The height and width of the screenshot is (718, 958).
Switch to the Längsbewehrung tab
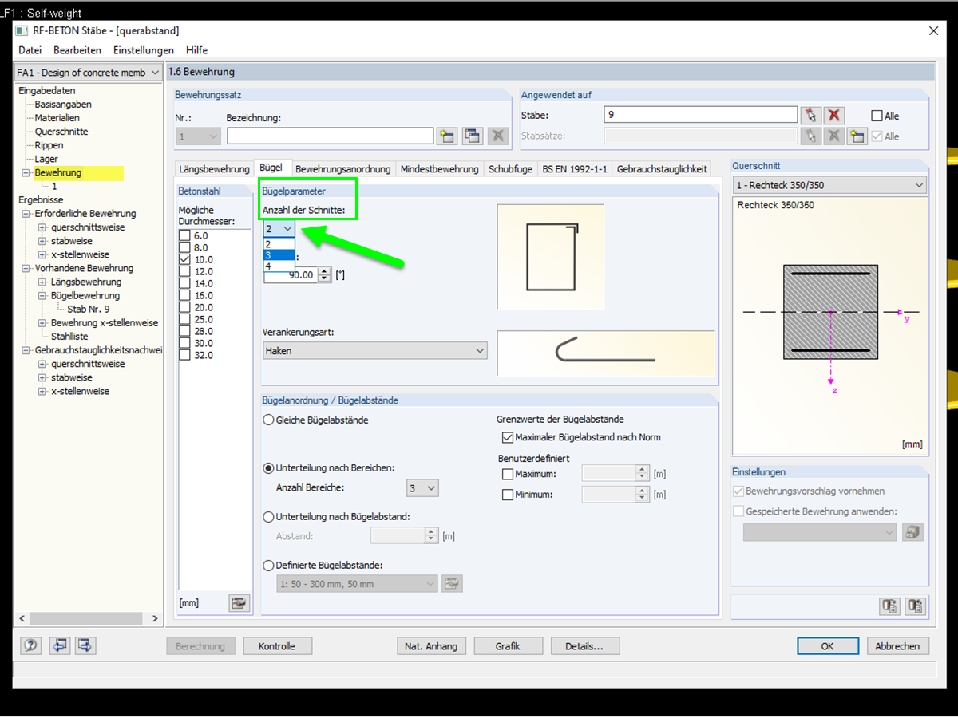pos(214,169)
